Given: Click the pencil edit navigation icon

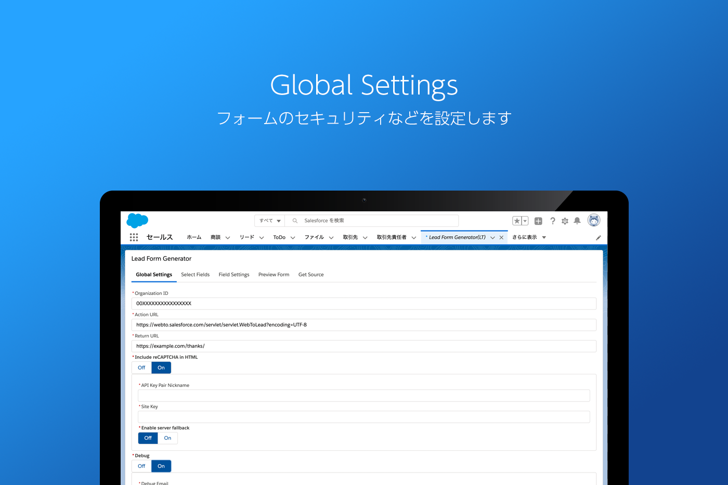Looking at the screenshot, I should pos(599,238).
